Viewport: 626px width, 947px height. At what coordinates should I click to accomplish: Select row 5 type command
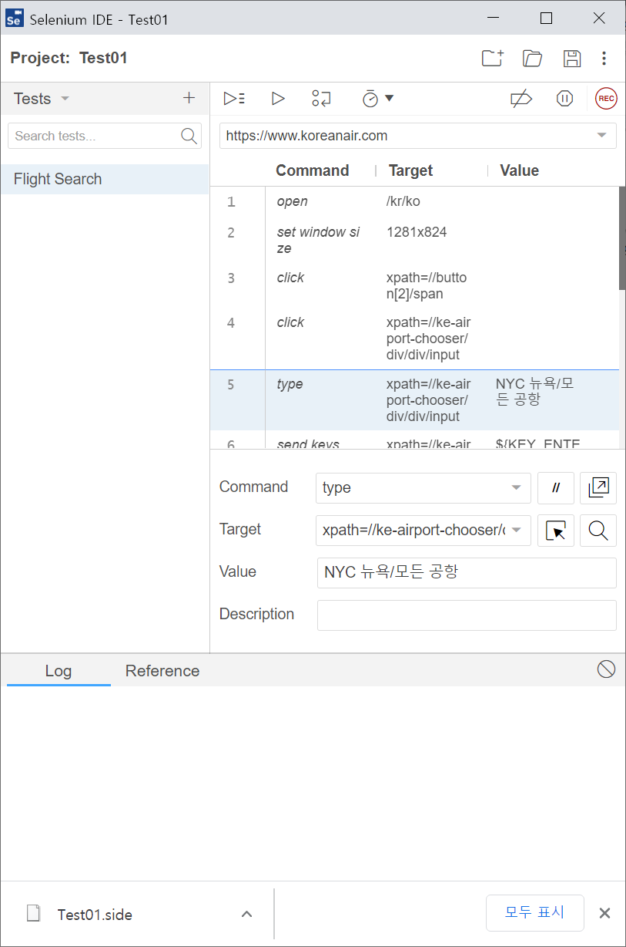click(414, 400)
